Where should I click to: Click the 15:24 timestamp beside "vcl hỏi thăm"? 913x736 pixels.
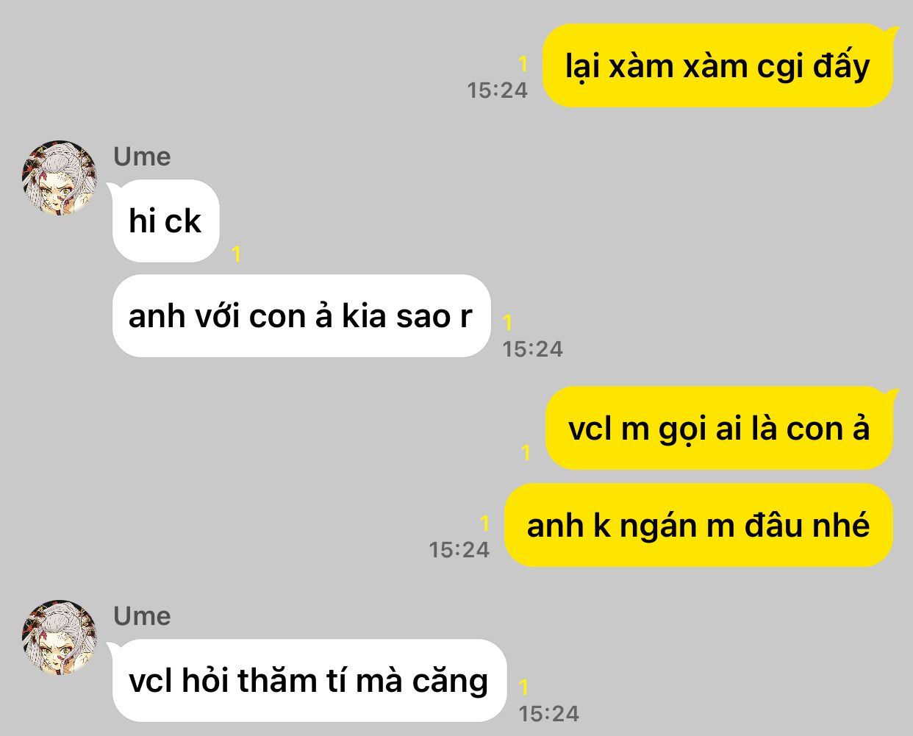[549, 714]
